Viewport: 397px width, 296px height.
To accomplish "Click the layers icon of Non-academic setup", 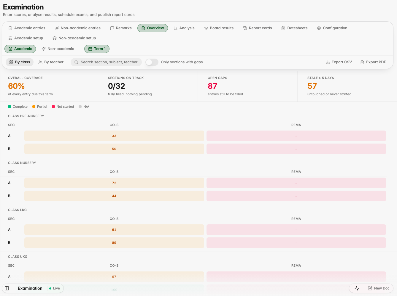I will coord(55,38).
